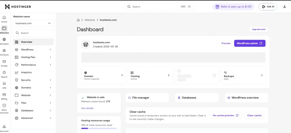The image size is (291, 133).
Task: Click the user profile icon
Action: coord(284,7)
